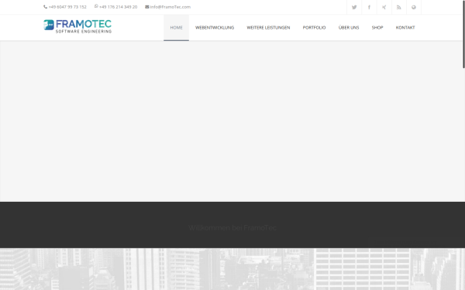The height and width of the screenshot is (290, 465).
Task: Click the Willkommen bei FramoTec heading
Action: pos(232,227)
